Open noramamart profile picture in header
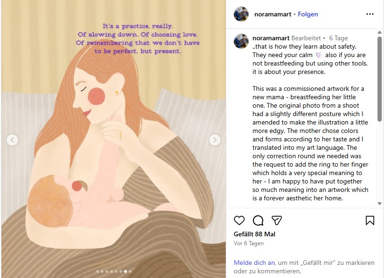The height and width of the screenshot is (278, 385). (x=241, y=14)
